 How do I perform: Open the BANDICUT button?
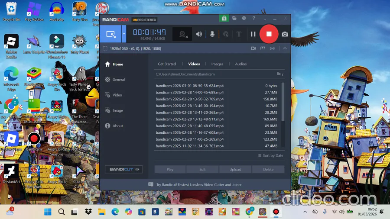(124, 169)
